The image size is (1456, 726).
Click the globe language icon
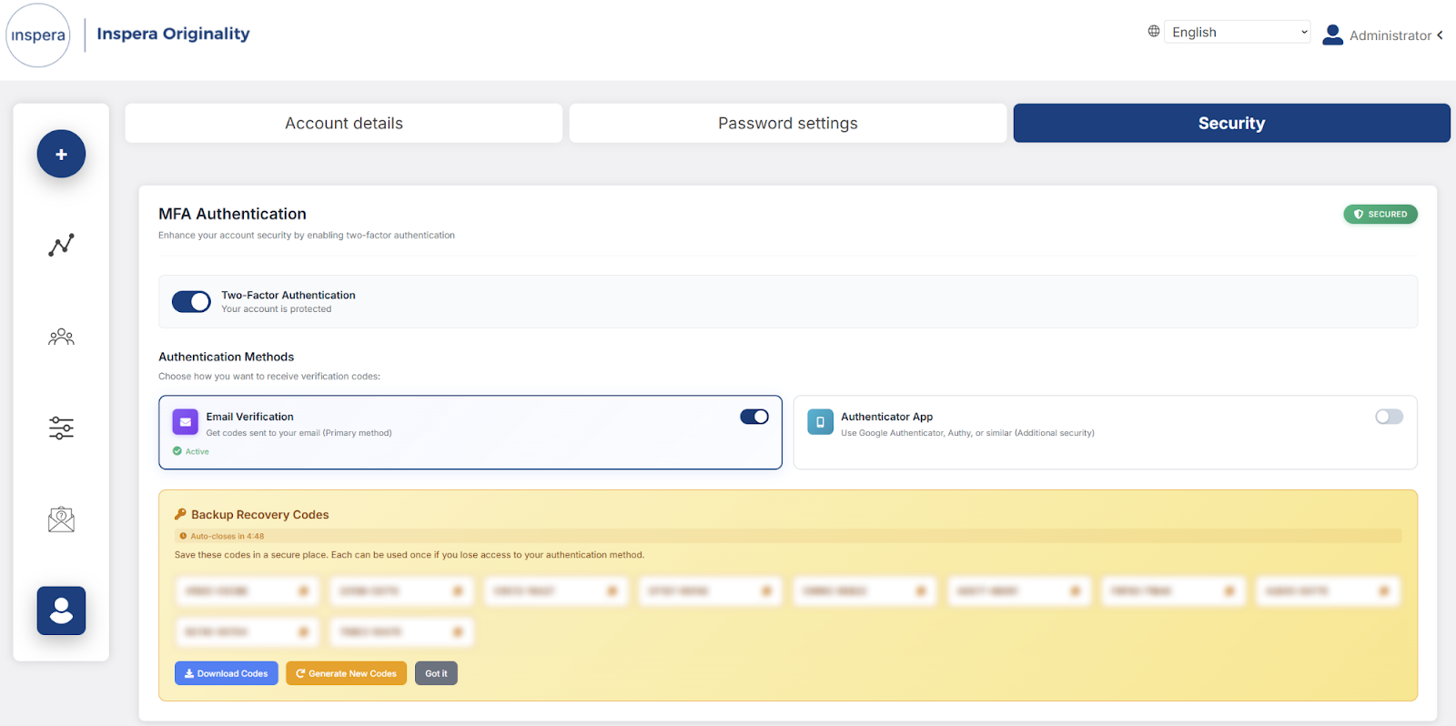[x=1154, y=32]
